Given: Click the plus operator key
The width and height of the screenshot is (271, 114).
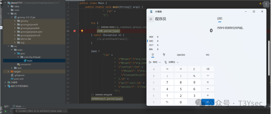Looking at the screenshot, I should coord(208,95).
